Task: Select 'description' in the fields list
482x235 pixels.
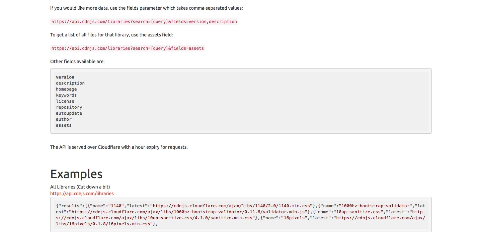Action: tap(70, 83)
